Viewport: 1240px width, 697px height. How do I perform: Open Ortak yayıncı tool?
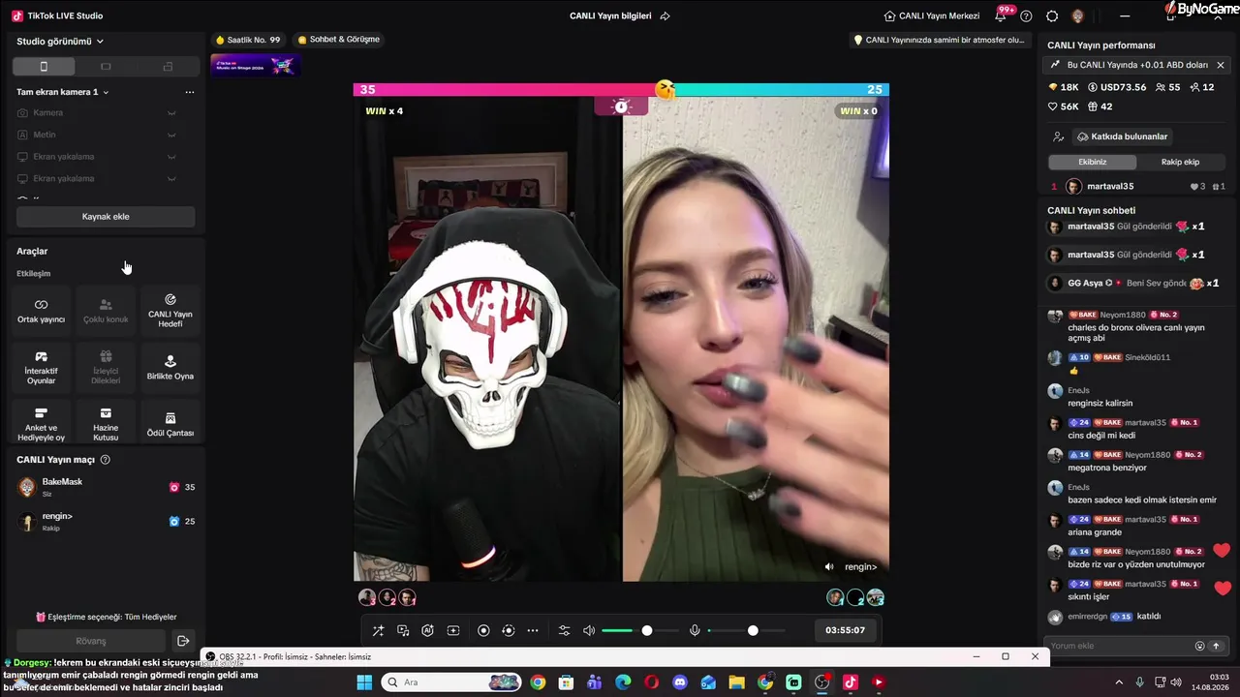(x=41, y=311)
